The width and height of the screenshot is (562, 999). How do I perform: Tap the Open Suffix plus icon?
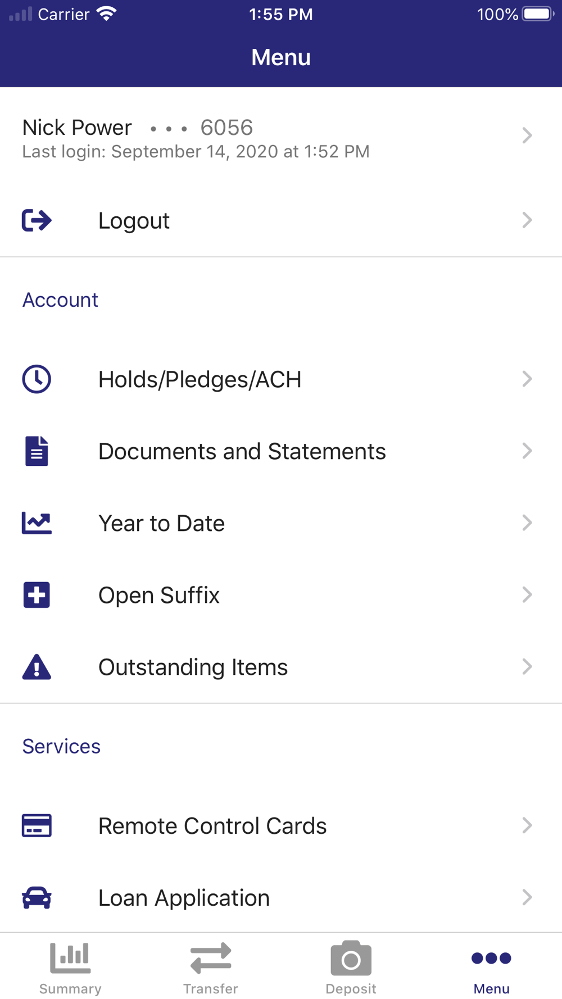37,595
